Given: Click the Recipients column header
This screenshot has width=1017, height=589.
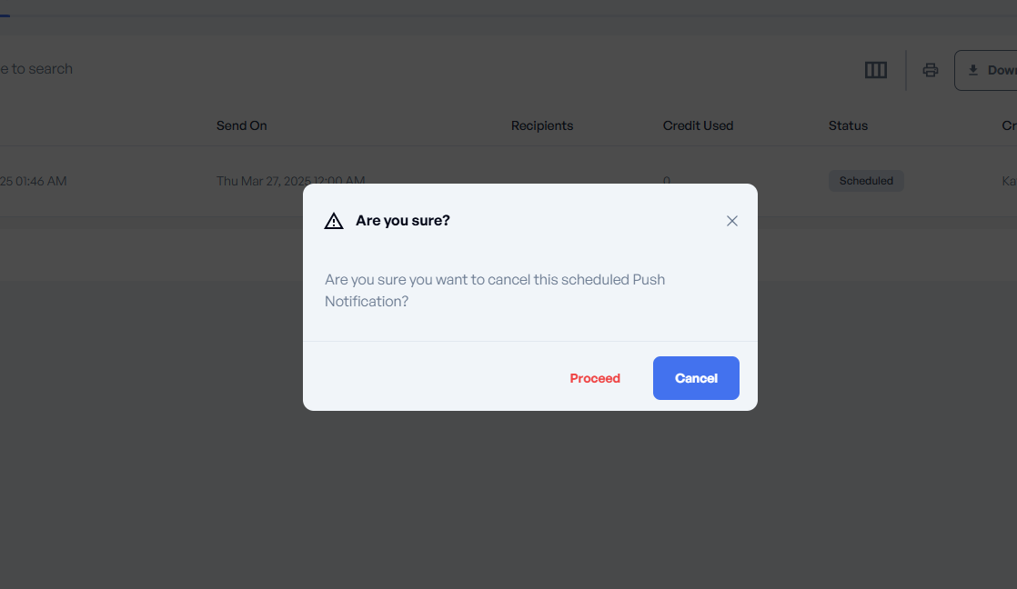Looking at the screenshot, I should pyautogui.click(x=542, y=125).
